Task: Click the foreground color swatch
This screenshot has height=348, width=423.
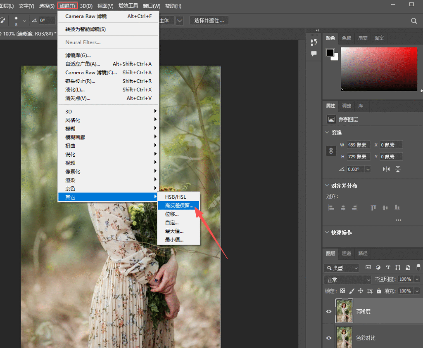Action: 330,52
